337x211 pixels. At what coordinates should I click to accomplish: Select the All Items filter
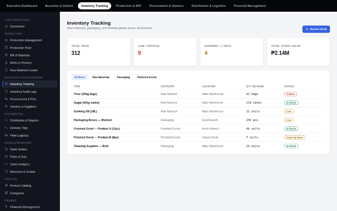(x=80, y=77)
